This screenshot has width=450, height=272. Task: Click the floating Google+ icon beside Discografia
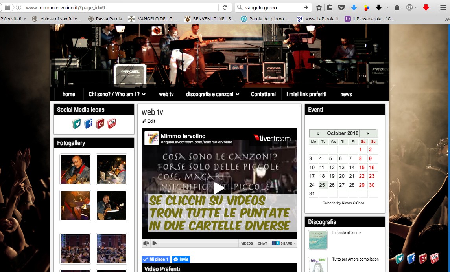tap(423, 259)
